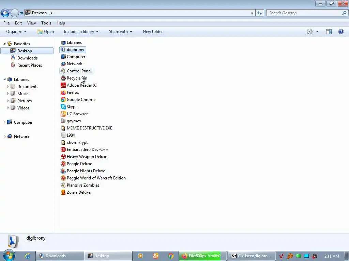Select the Recycle Bin item
Image resolution: width=349 pixels, height=261 pixels.
[x=74, y=78]
